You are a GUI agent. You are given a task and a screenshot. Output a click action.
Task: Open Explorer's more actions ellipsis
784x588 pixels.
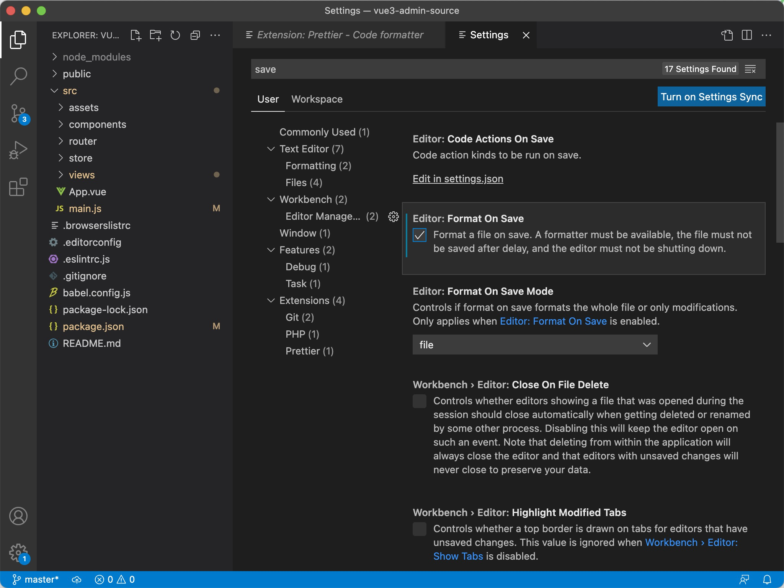(x=215, y=35)
